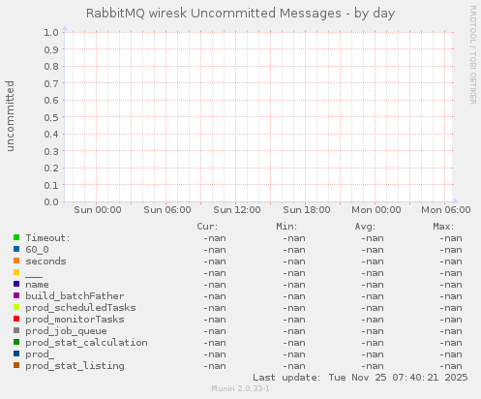Click the Sun 06:00 axis label
The width and height of the screenshot is (481, 399).
pos(167,210)
